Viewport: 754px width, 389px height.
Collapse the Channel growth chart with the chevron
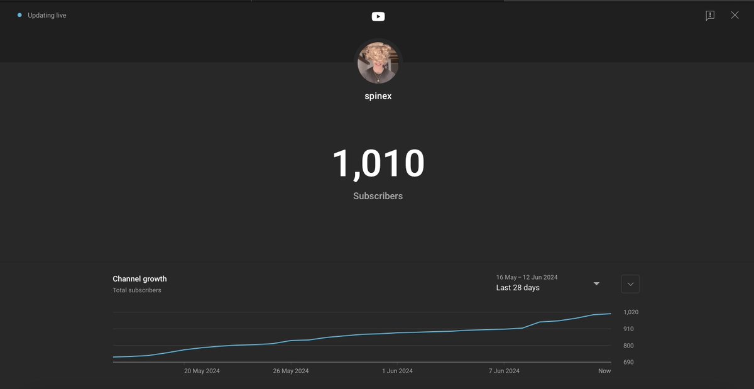click(630, 283)
